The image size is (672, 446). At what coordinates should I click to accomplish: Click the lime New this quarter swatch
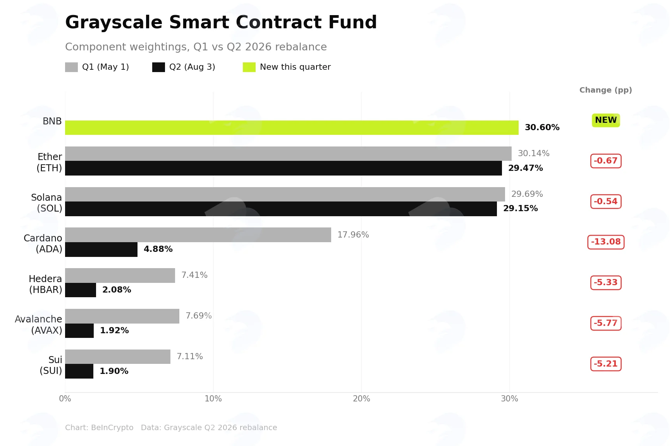pyautogui.click(x=249, y=67)
